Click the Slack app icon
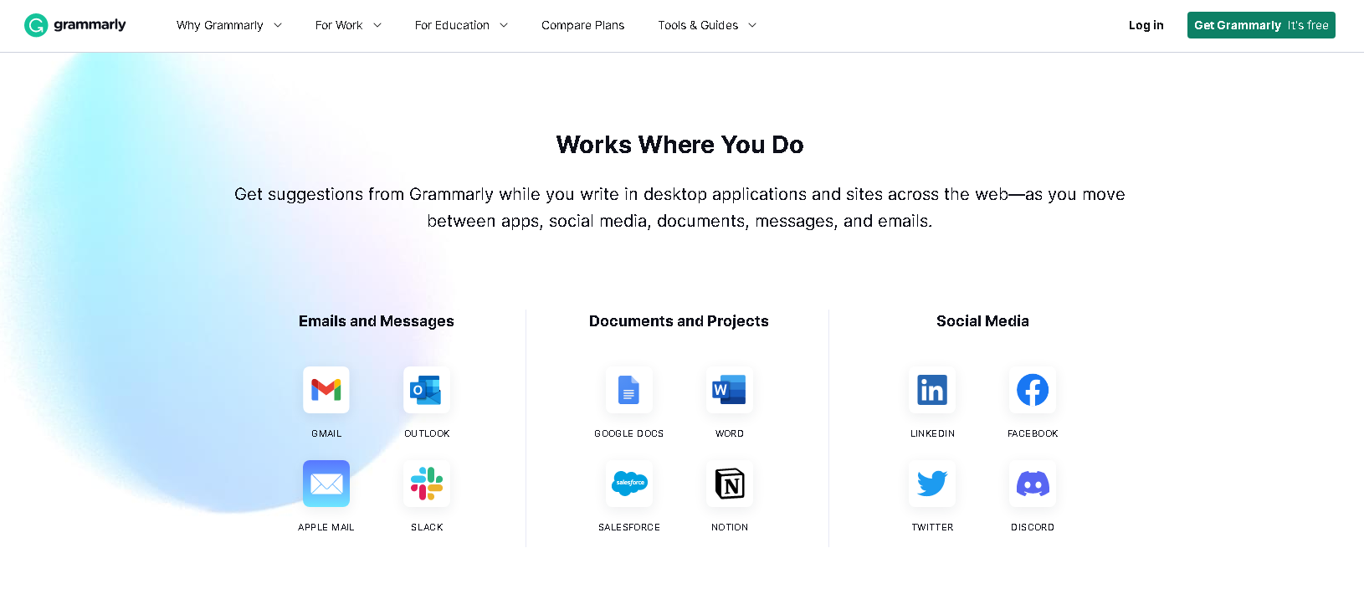Viewport: 1364px width, 589px height. pos(427,484)
